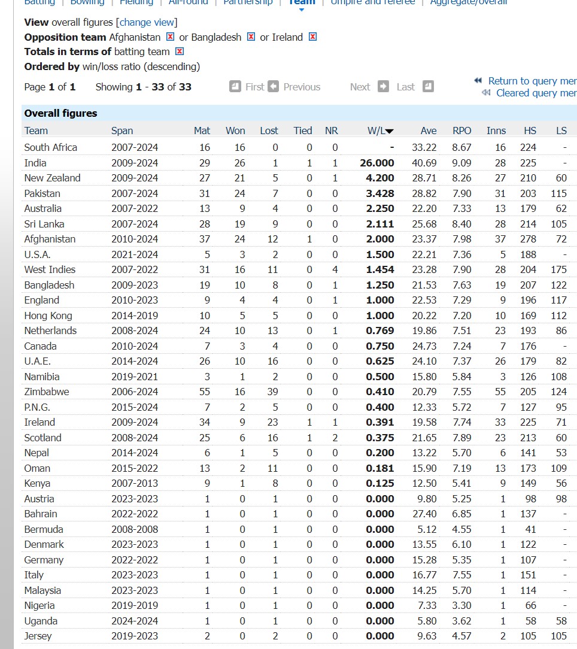Switch to the Fielding tab

pos(136,2)
